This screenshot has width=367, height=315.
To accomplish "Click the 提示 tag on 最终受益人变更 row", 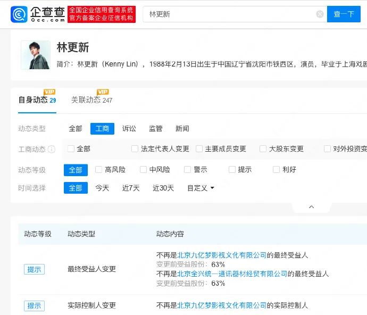I will pos(34,269).
